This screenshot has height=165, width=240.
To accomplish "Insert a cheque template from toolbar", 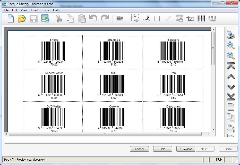I will (x=120, y=19).
